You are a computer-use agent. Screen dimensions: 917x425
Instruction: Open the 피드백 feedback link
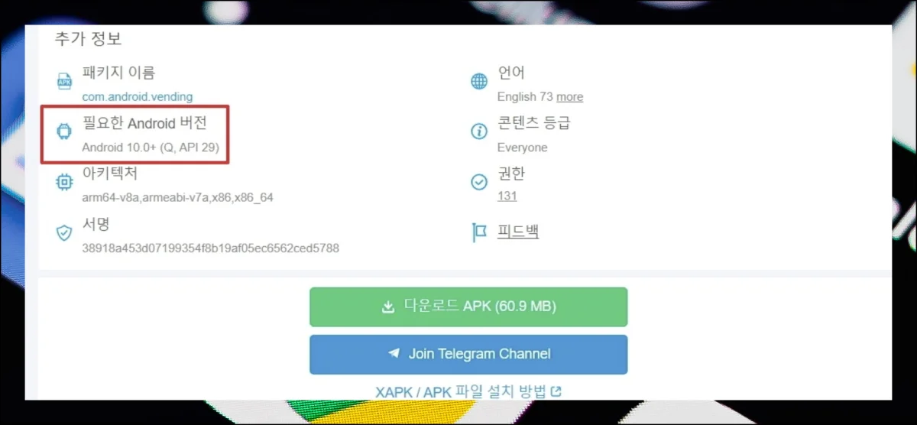tap(518, 231)
